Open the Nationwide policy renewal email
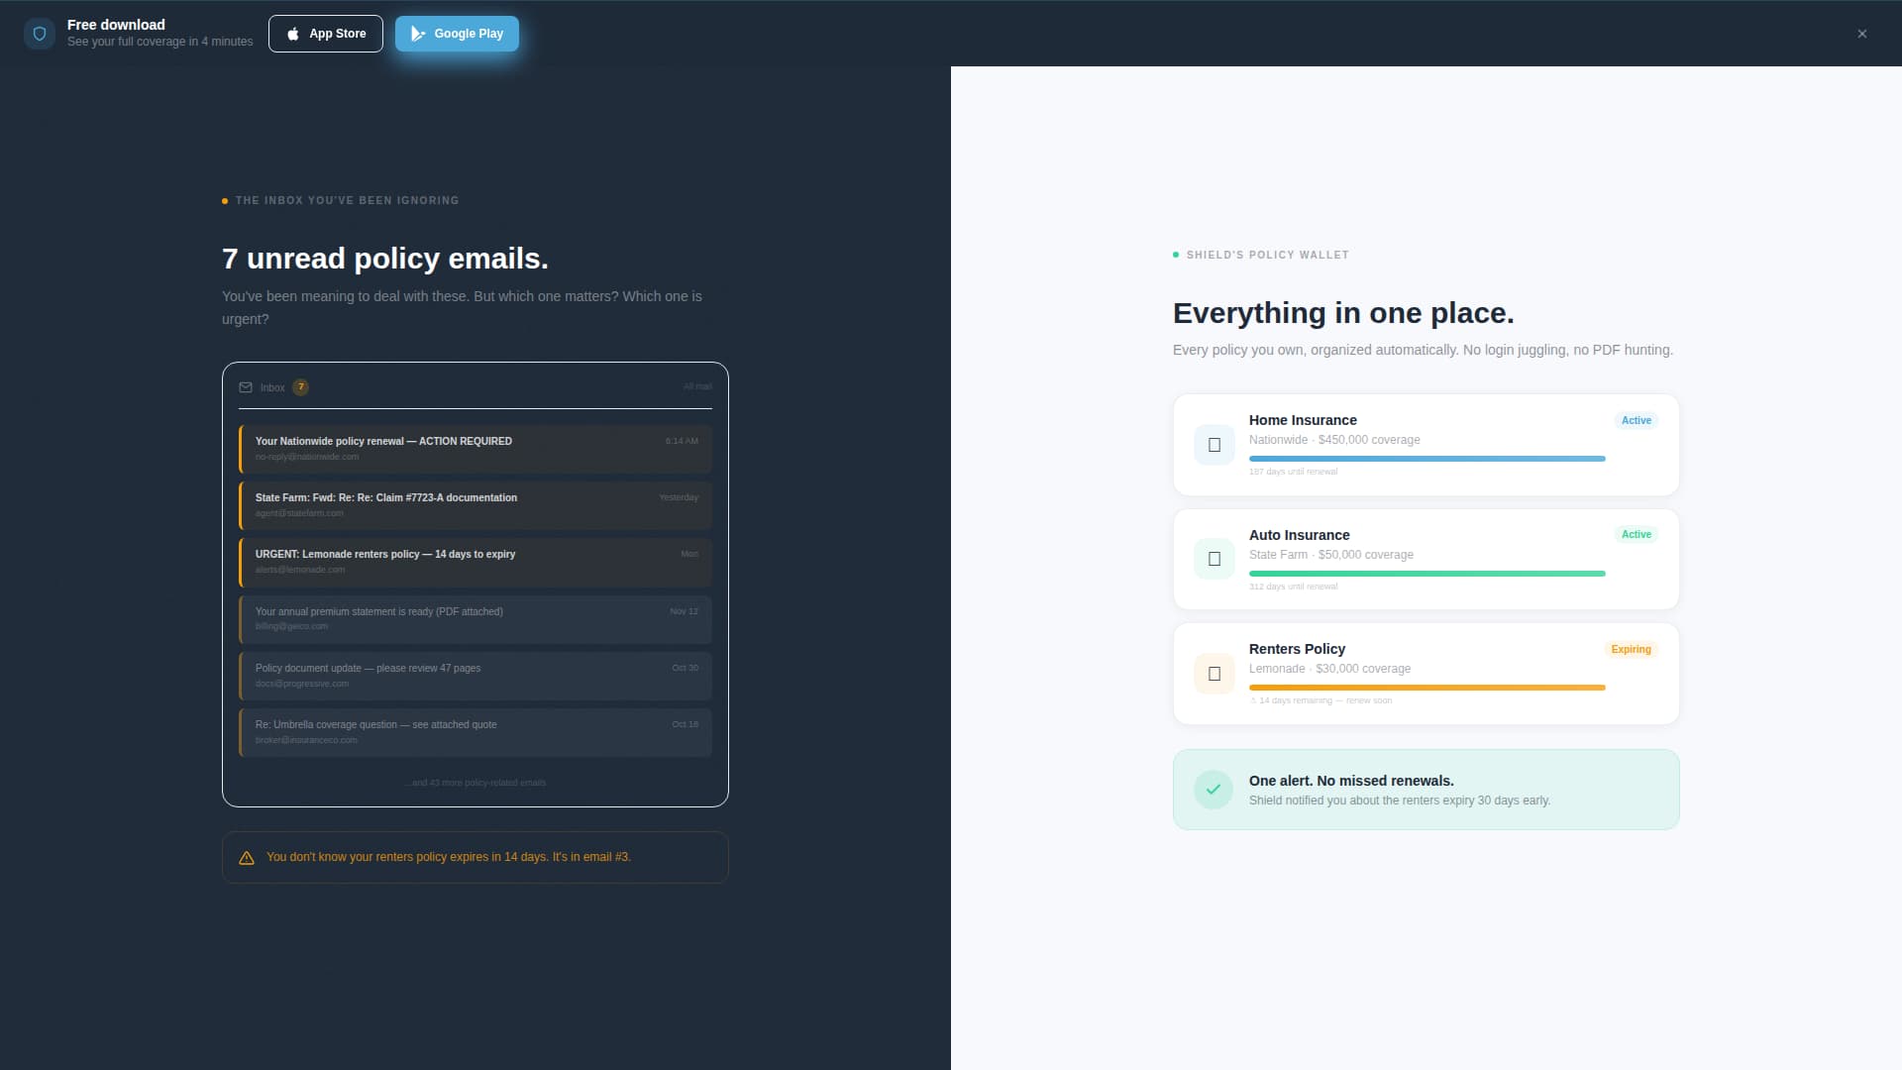Viewport: 1902px width, 1070px height. (x=475, y=448)
